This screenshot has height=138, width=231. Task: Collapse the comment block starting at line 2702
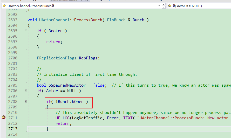tap(26, 69)
